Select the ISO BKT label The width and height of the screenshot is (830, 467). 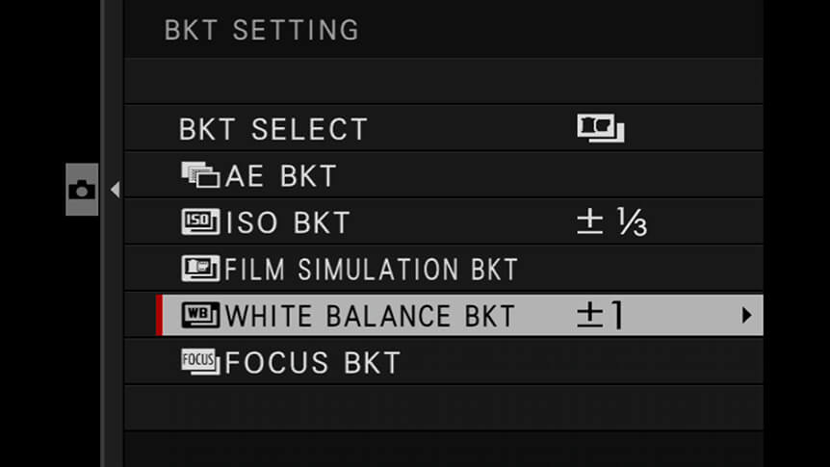288,222
